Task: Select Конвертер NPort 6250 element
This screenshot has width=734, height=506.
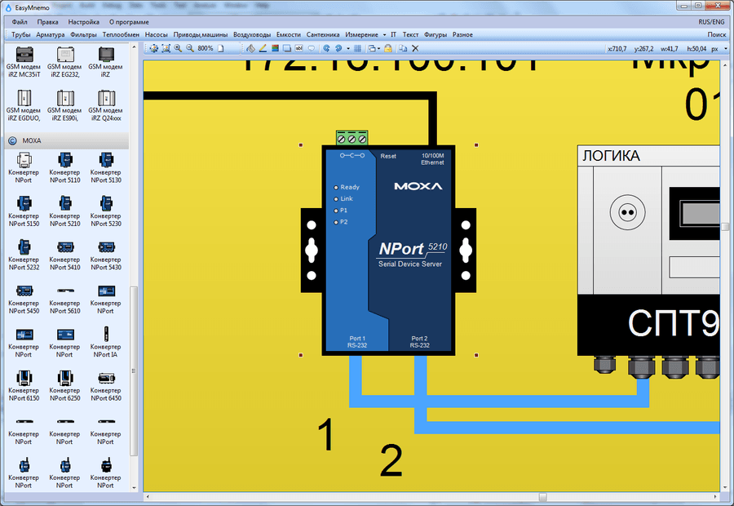Action: coord(64,385)
